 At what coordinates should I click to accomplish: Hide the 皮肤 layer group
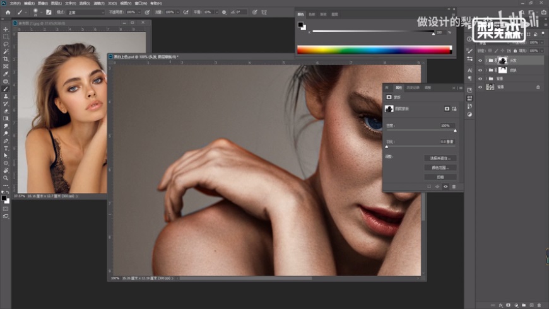click(x=480, y=69)
